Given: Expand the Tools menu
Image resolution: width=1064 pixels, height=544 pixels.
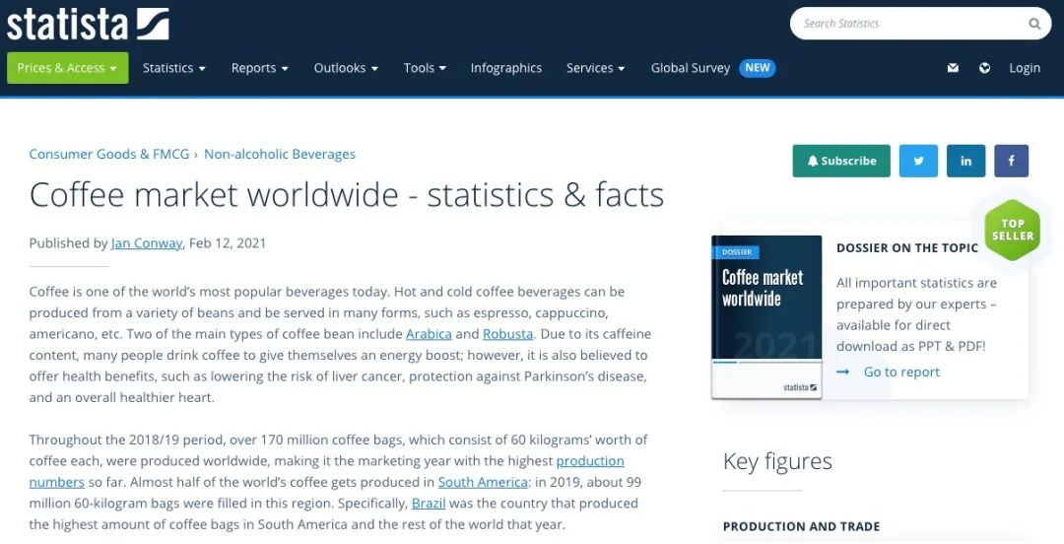Looking at the screenshot, I should coord(425,68).
